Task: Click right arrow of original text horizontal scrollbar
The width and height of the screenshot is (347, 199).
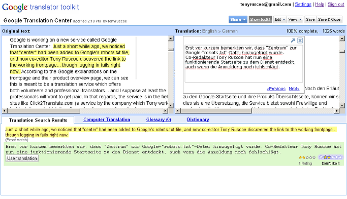Action: [165, 110]
